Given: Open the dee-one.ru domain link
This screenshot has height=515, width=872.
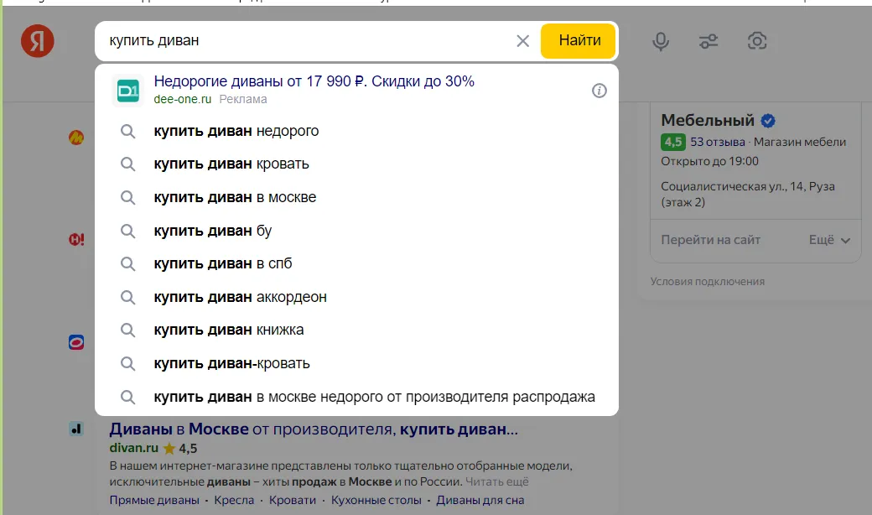Looking at the screenshot, I should point(183,99).
